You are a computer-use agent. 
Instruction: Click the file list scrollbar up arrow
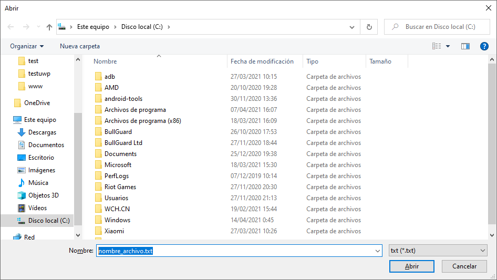[492, 59]
